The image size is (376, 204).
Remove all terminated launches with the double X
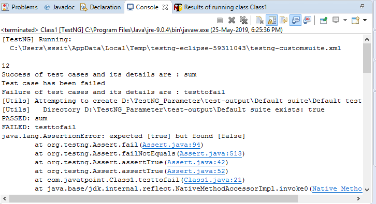coord(243,20)
